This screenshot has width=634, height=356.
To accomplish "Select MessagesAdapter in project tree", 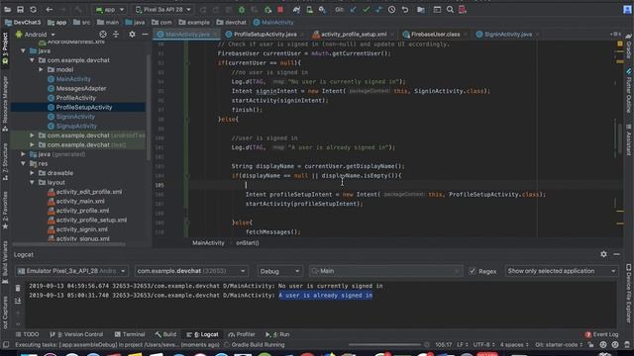I will (81, 88).
